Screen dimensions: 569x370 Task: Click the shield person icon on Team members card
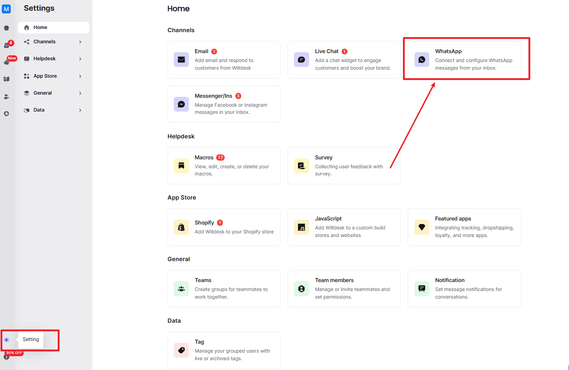pyautogui.click(x=301, y=289)
